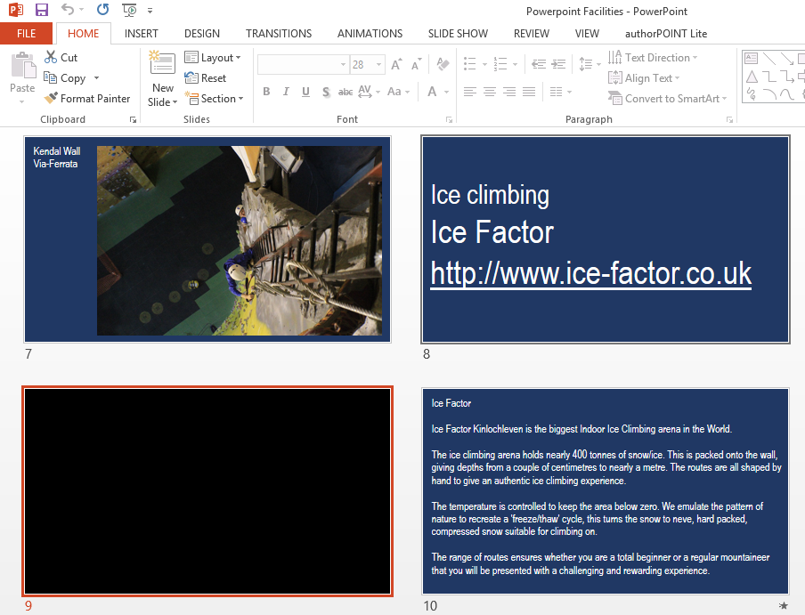Select the Freeform scribble shape
The height and width of the screenshot is (615, 805).
coord(752,94)
